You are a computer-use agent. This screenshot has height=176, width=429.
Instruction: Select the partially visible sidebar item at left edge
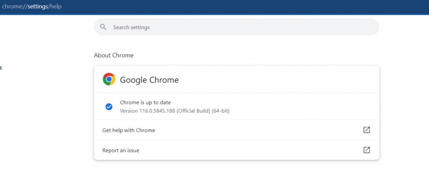1,67
